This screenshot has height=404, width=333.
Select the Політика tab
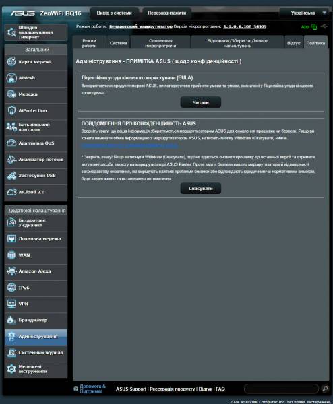(315, 43)
